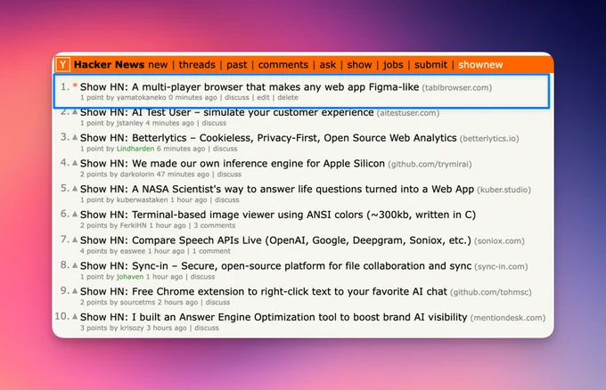
Task: Open the submit page
Action: (430, 64)
